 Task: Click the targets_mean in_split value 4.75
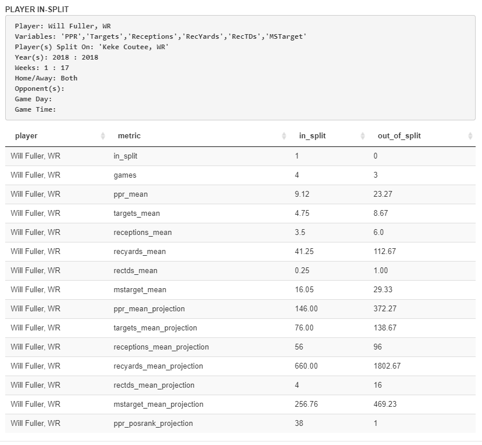(302, 214)
